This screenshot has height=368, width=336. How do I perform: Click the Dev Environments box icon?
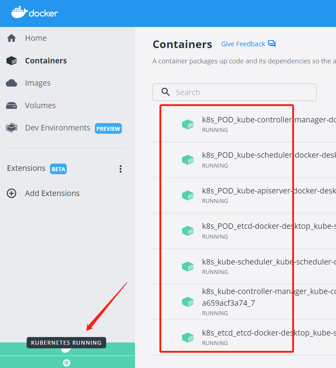tap(12, 128)
